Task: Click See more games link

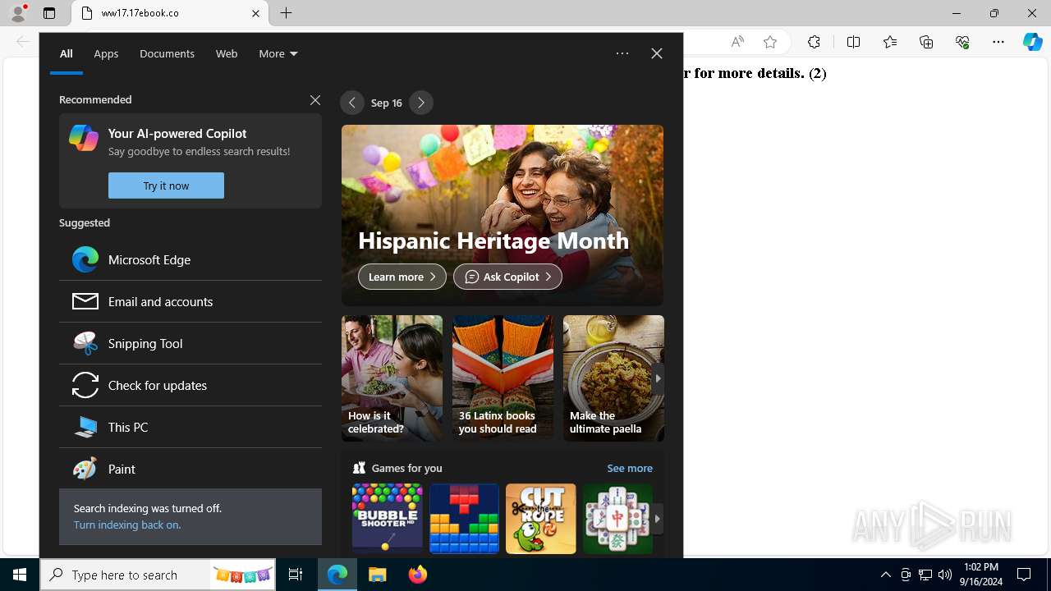Action: [x=630, y=468]
